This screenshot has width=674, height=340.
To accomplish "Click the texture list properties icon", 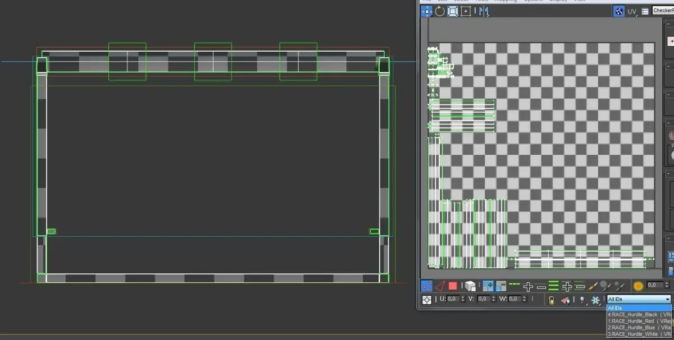I will 645,11.
